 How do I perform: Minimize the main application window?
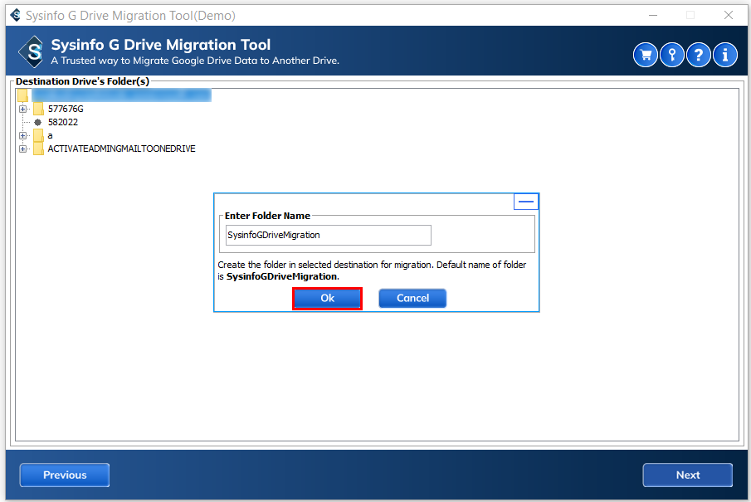pos(653,15)
